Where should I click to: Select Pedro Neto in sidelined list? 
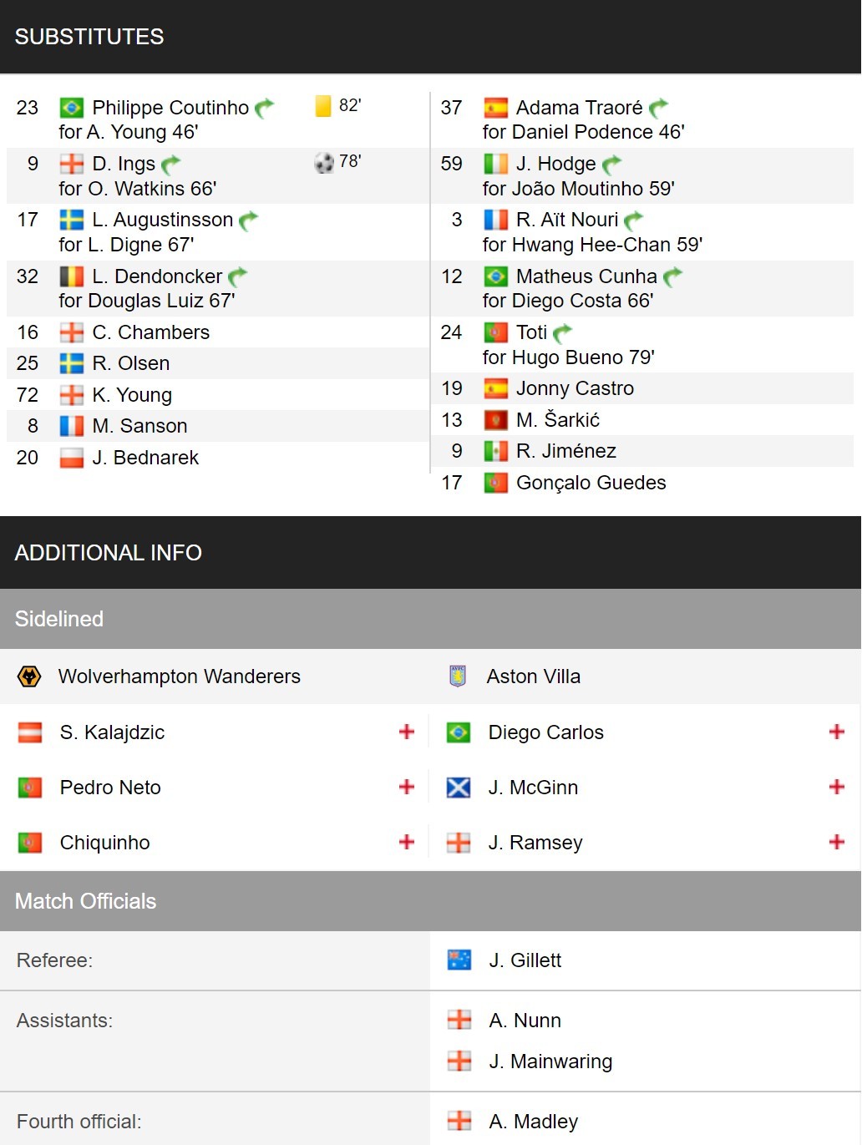110,788
